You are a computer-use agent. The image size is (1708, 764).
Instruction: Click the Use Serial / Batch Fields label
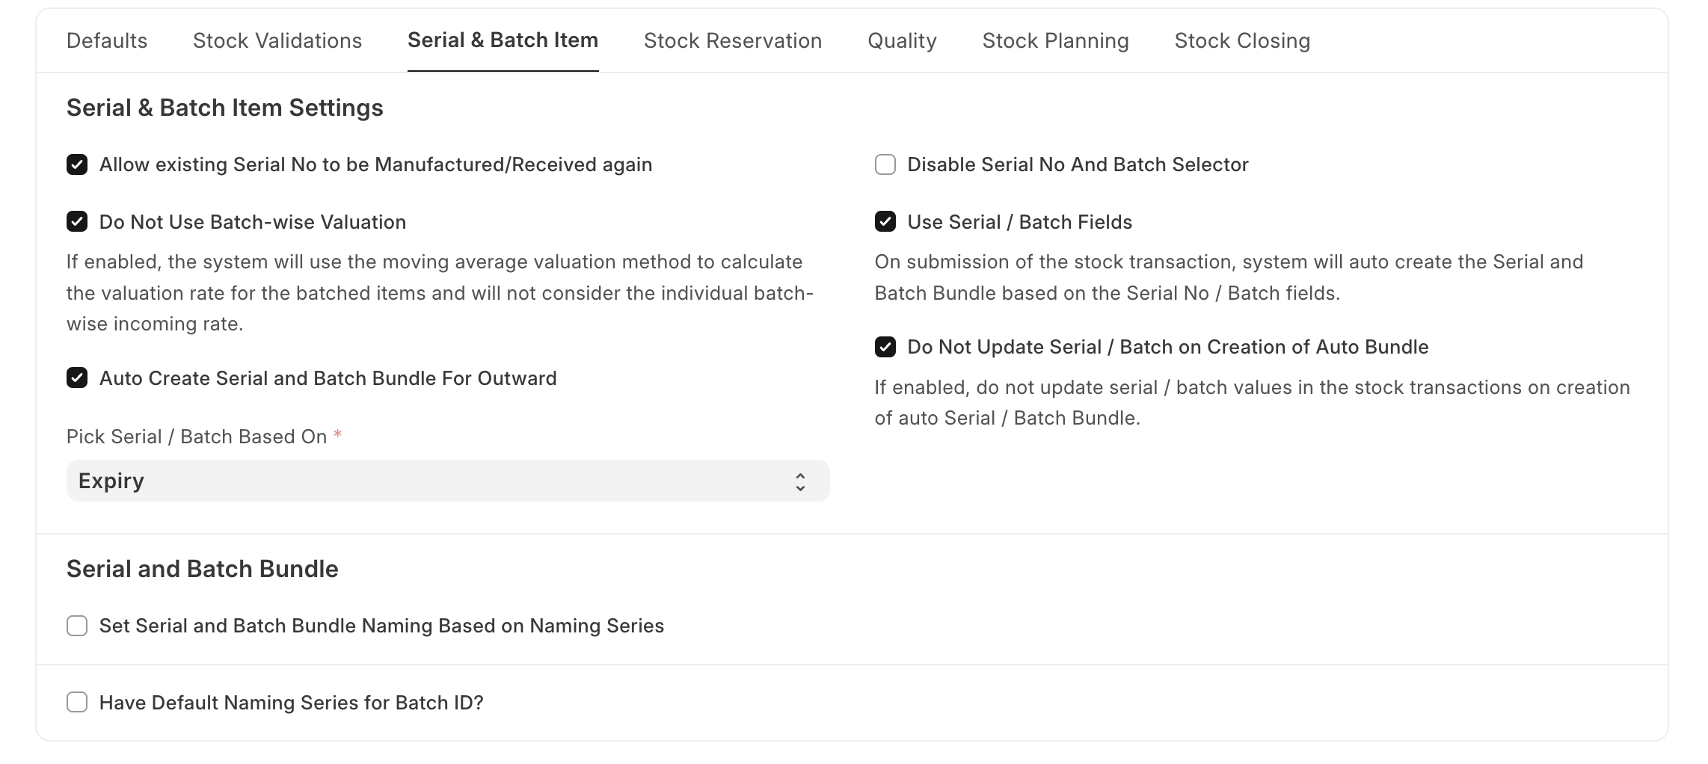point(1020,222)
